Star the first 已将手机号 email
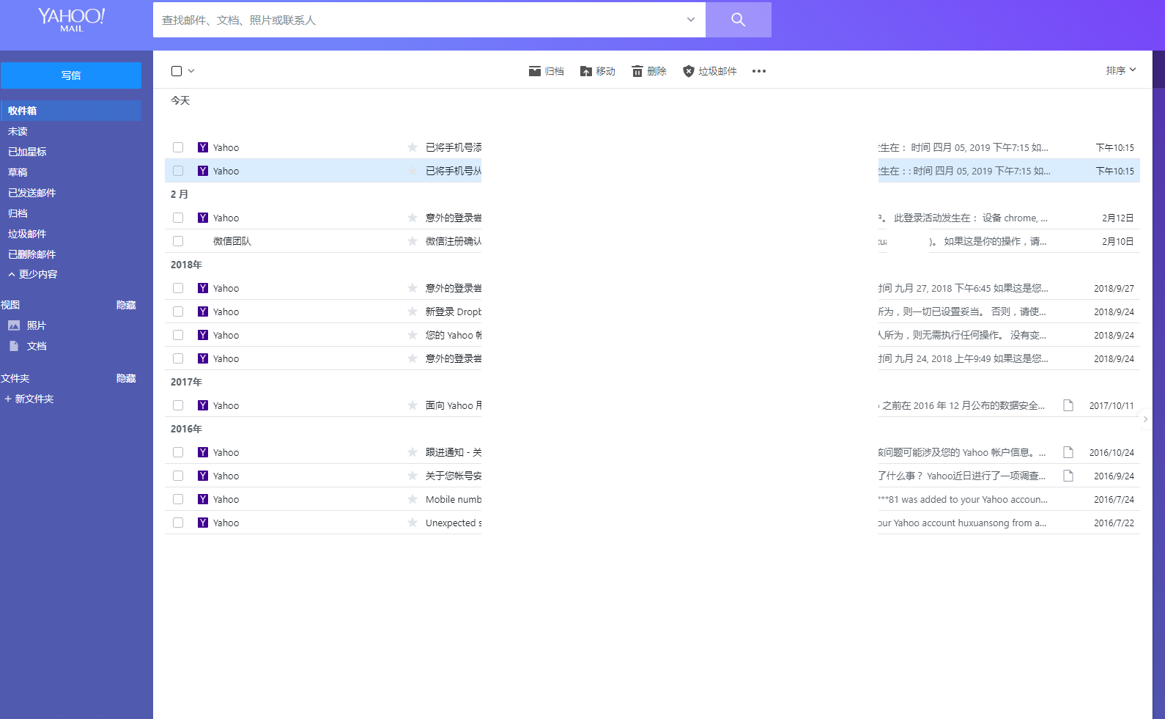 click(413, 147)
